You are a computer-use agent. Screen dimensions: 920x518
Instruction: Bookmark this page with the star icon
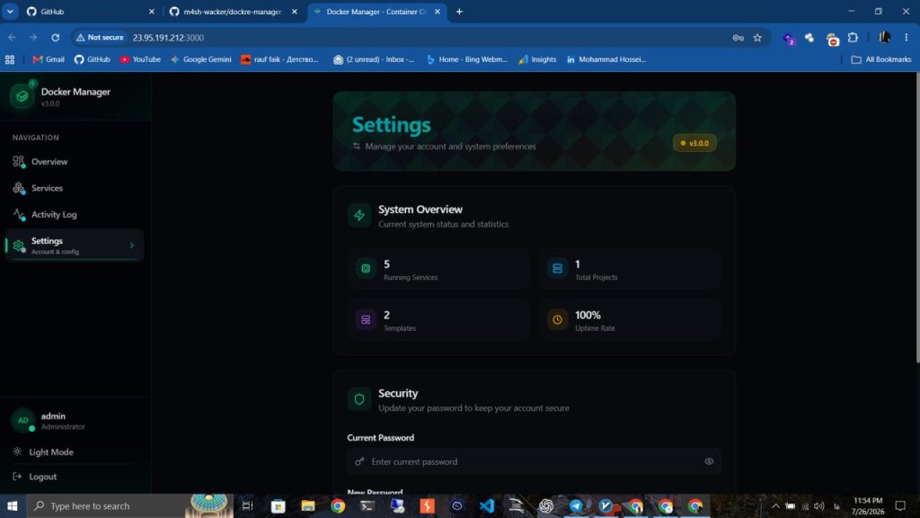point(757,38)
